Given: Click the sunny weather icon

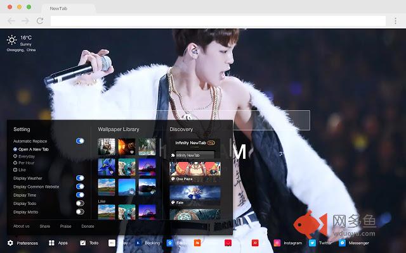Looking at the screenshot, I should pyautogui.click(x=12, y=40).
